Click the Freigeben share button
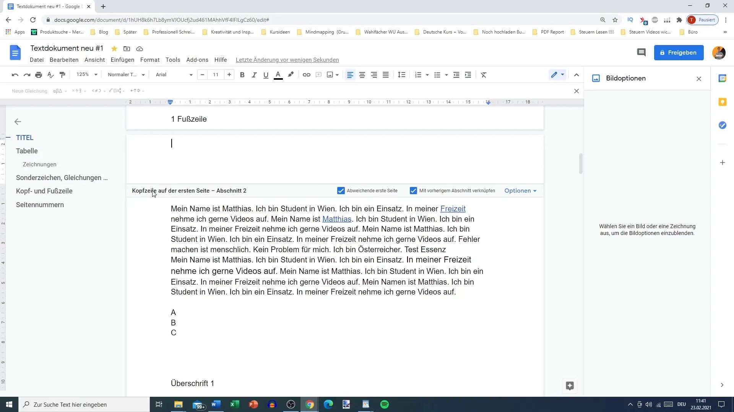This screenshot has width=734, height=412. pos(679,53)
